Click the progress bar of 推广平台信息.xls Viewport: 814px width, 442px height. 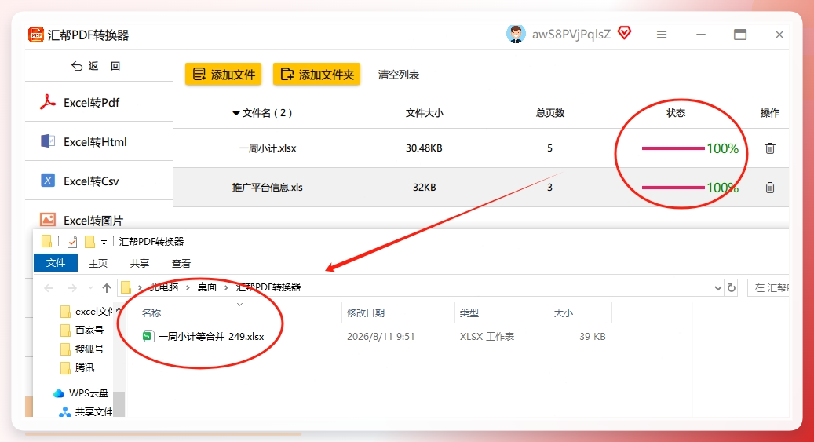[673, 188]
